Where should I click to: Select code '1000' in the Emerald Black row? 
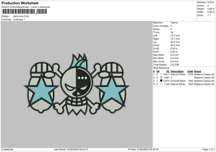point(190,81)
